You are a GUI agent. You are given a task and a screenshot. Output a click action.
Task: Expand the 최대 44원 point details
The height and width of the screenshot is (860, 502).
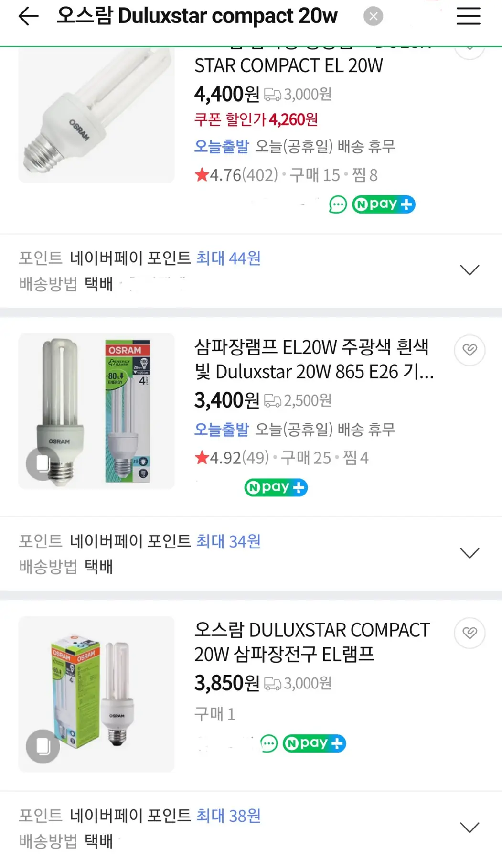tap(469, 270)
